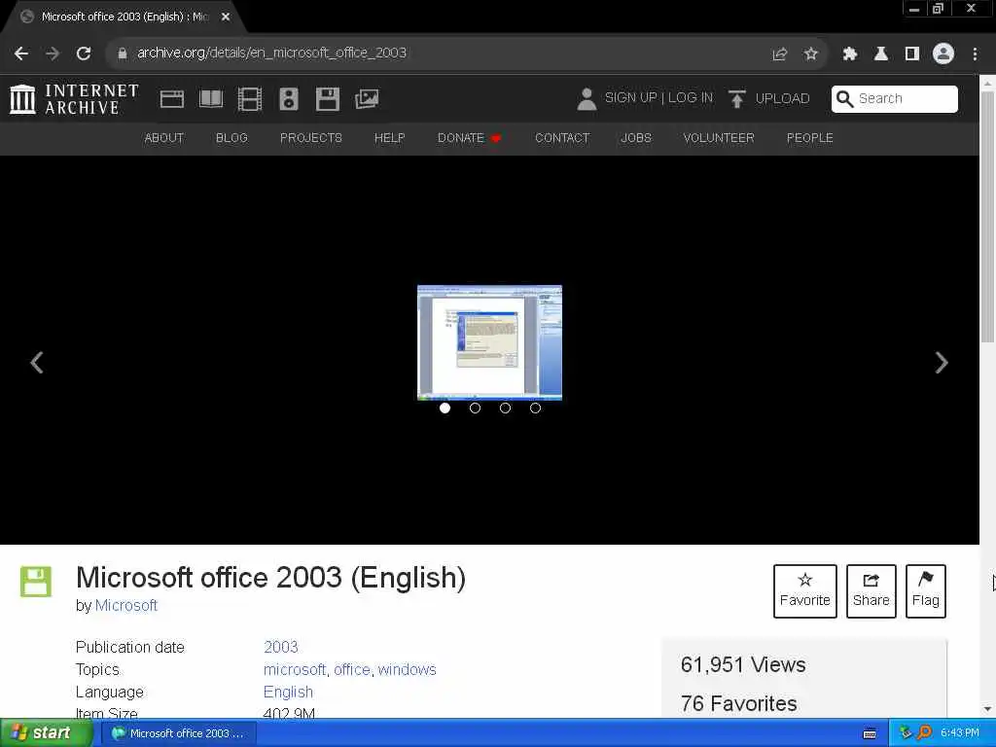Image resolution: width=996 pixels, height=747 pixels.
Task: Click the microsoft topic link
Action: [x=295, y=669]
